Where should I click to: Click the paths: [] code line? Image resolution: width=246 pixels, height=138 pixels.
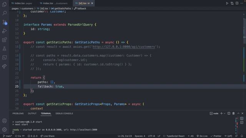click(46, 82)
